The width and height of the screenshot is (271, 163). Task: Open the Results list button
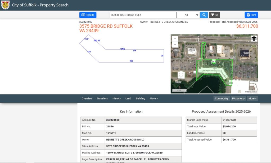click(88, 15)
